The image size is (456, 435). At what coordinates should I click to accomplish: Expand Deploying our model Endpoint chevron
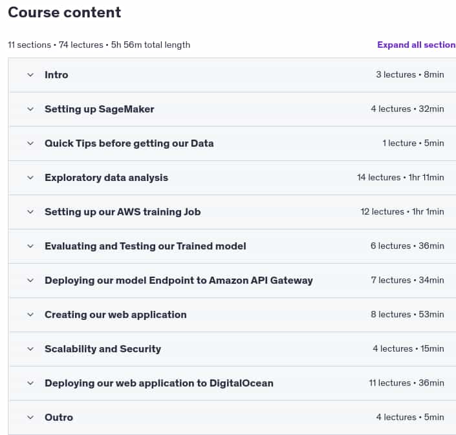30,281
